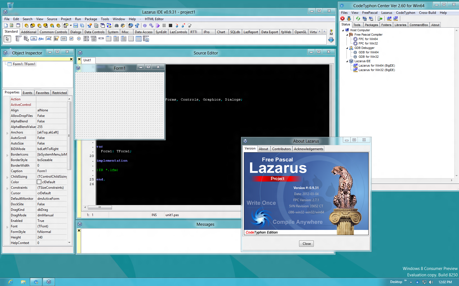Pick the TMainMenu component icon

coord(18,39)
